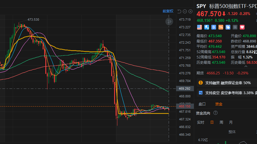Click the 468.150 orange price axis label
The height and width of the screenshot is (144, 257).
coord(185,106)
